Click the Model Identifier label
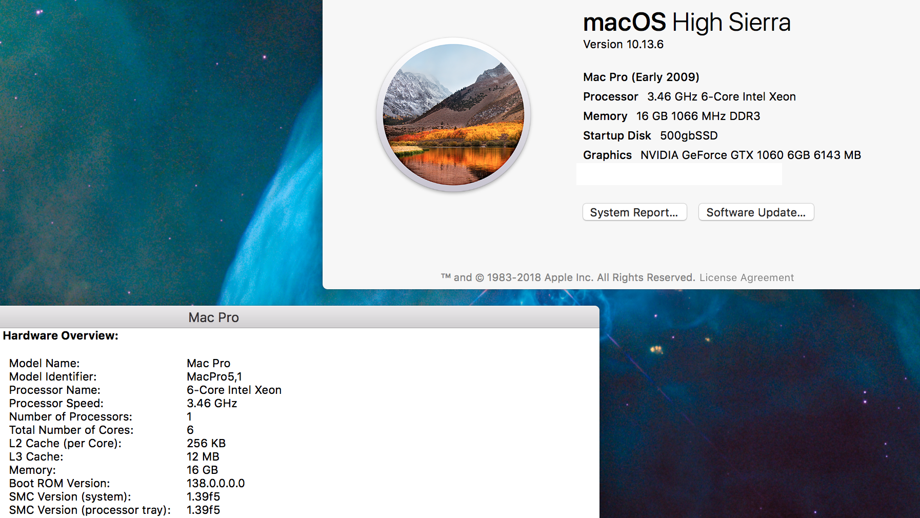Image resolution: width=920 pixels, height=518 pixels. pos(53,376)
